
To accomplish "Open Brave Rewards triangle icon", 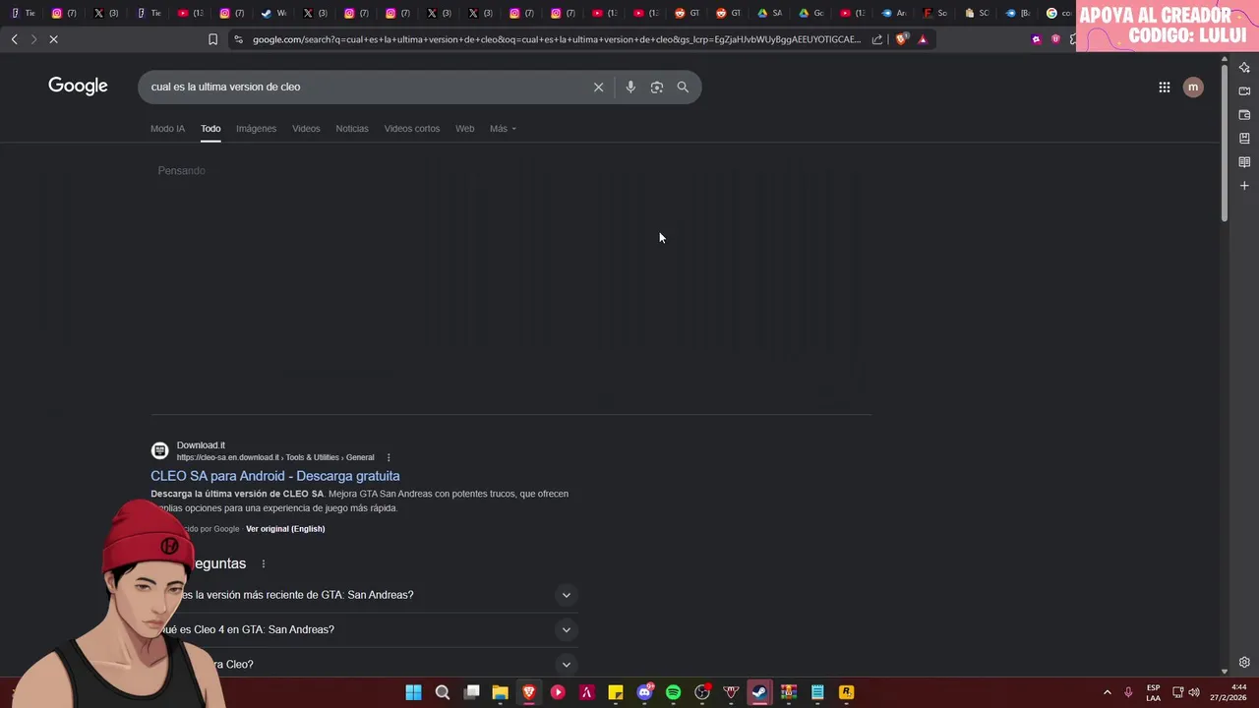I will click(x=923, y=39).
